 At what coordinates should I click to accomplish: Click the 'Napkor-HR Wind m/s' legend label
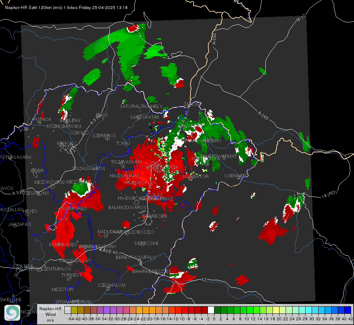[x=50, y=314]
